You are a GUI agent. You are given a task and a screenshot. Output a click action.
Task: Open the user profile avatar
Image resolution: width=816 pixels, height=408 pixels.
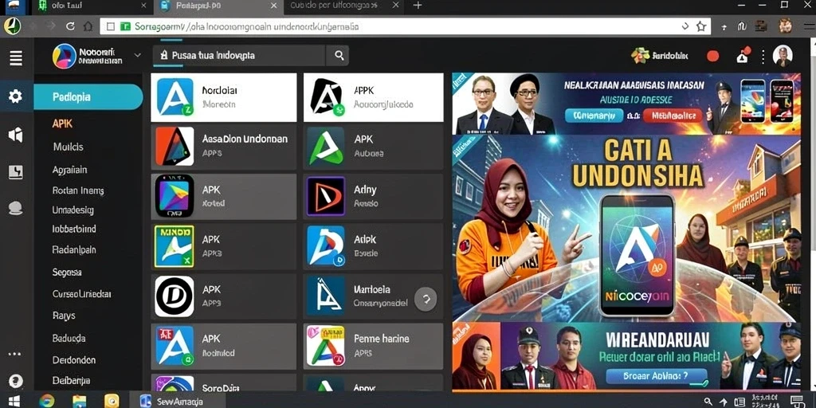click(783, 55)
